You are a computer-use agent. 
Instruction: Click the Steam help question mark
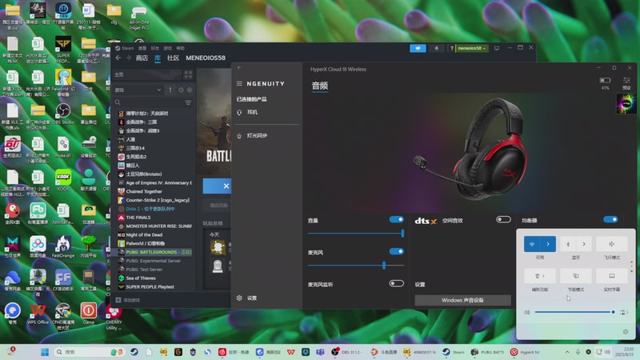point(451,48)
